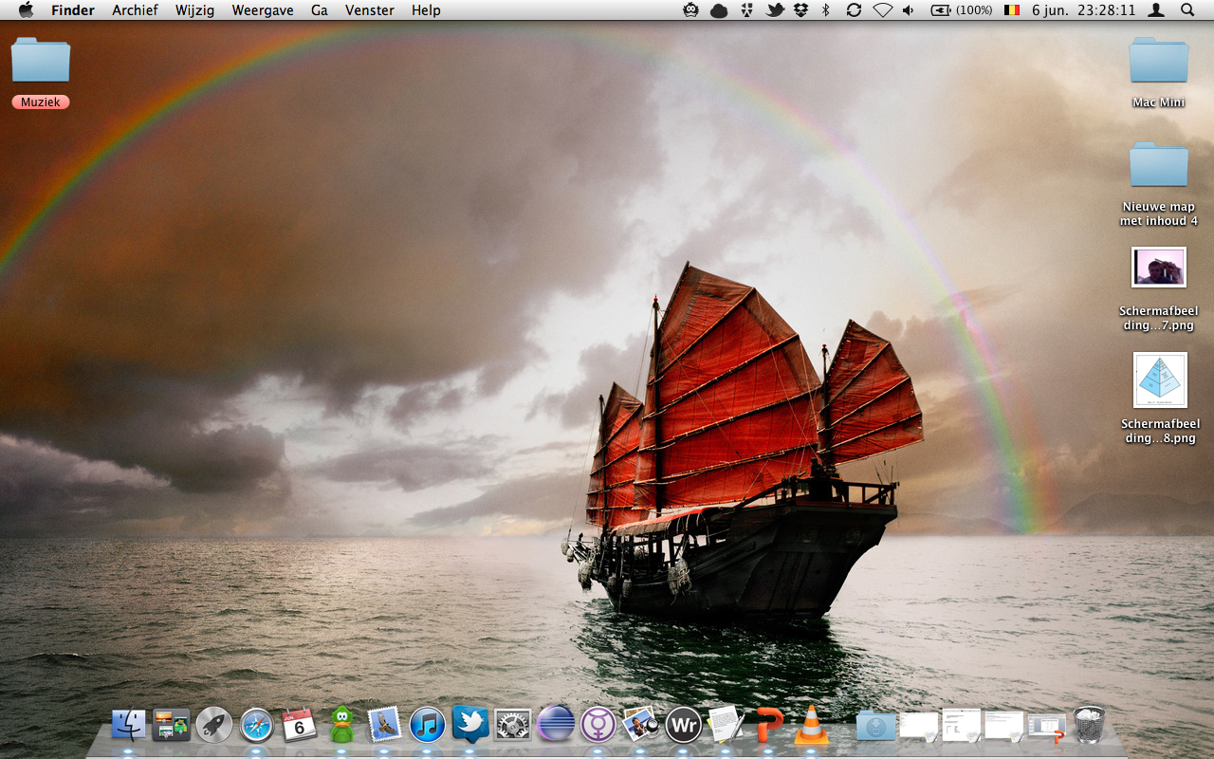Open the Venster menu
The width and height of the screenshot is (1214, 759).
(370, 10)
